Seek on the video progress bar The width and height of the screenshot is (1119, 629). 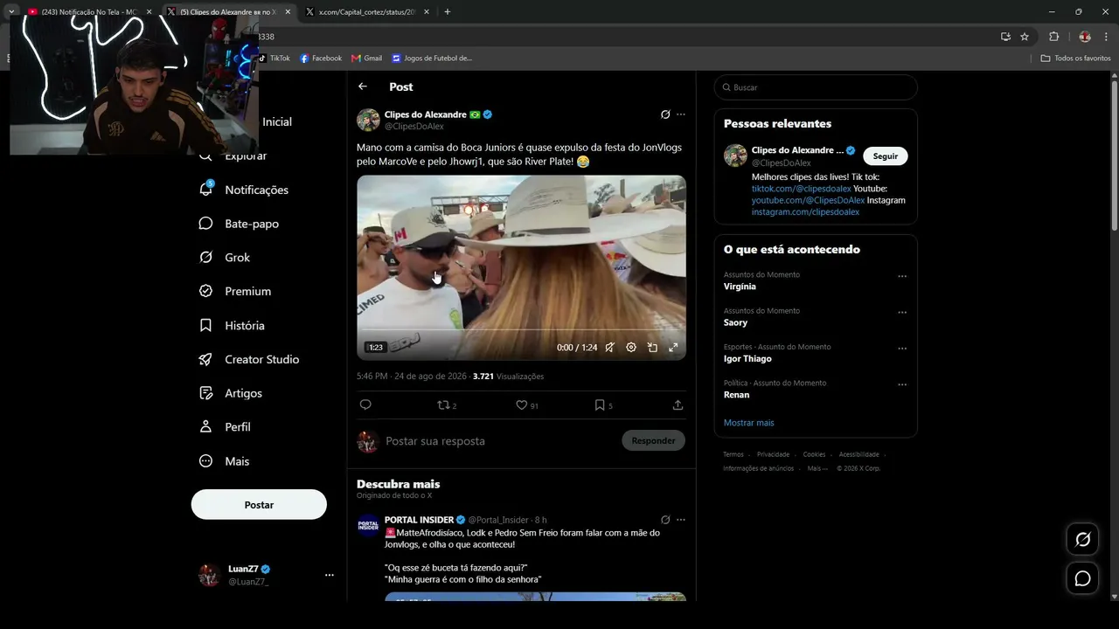pyautogui.click(x=521, y=331)
